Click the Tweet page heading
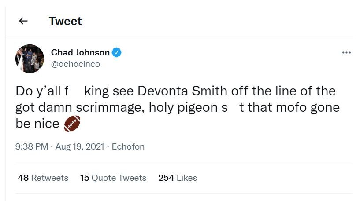Screen dimensions: 360x201 click(x=65, y=21)
